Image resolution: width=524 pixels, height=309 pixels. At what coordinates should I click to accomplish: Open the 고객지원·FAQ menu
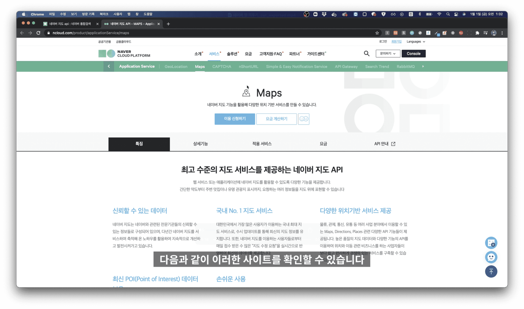[x=271, y=54]
